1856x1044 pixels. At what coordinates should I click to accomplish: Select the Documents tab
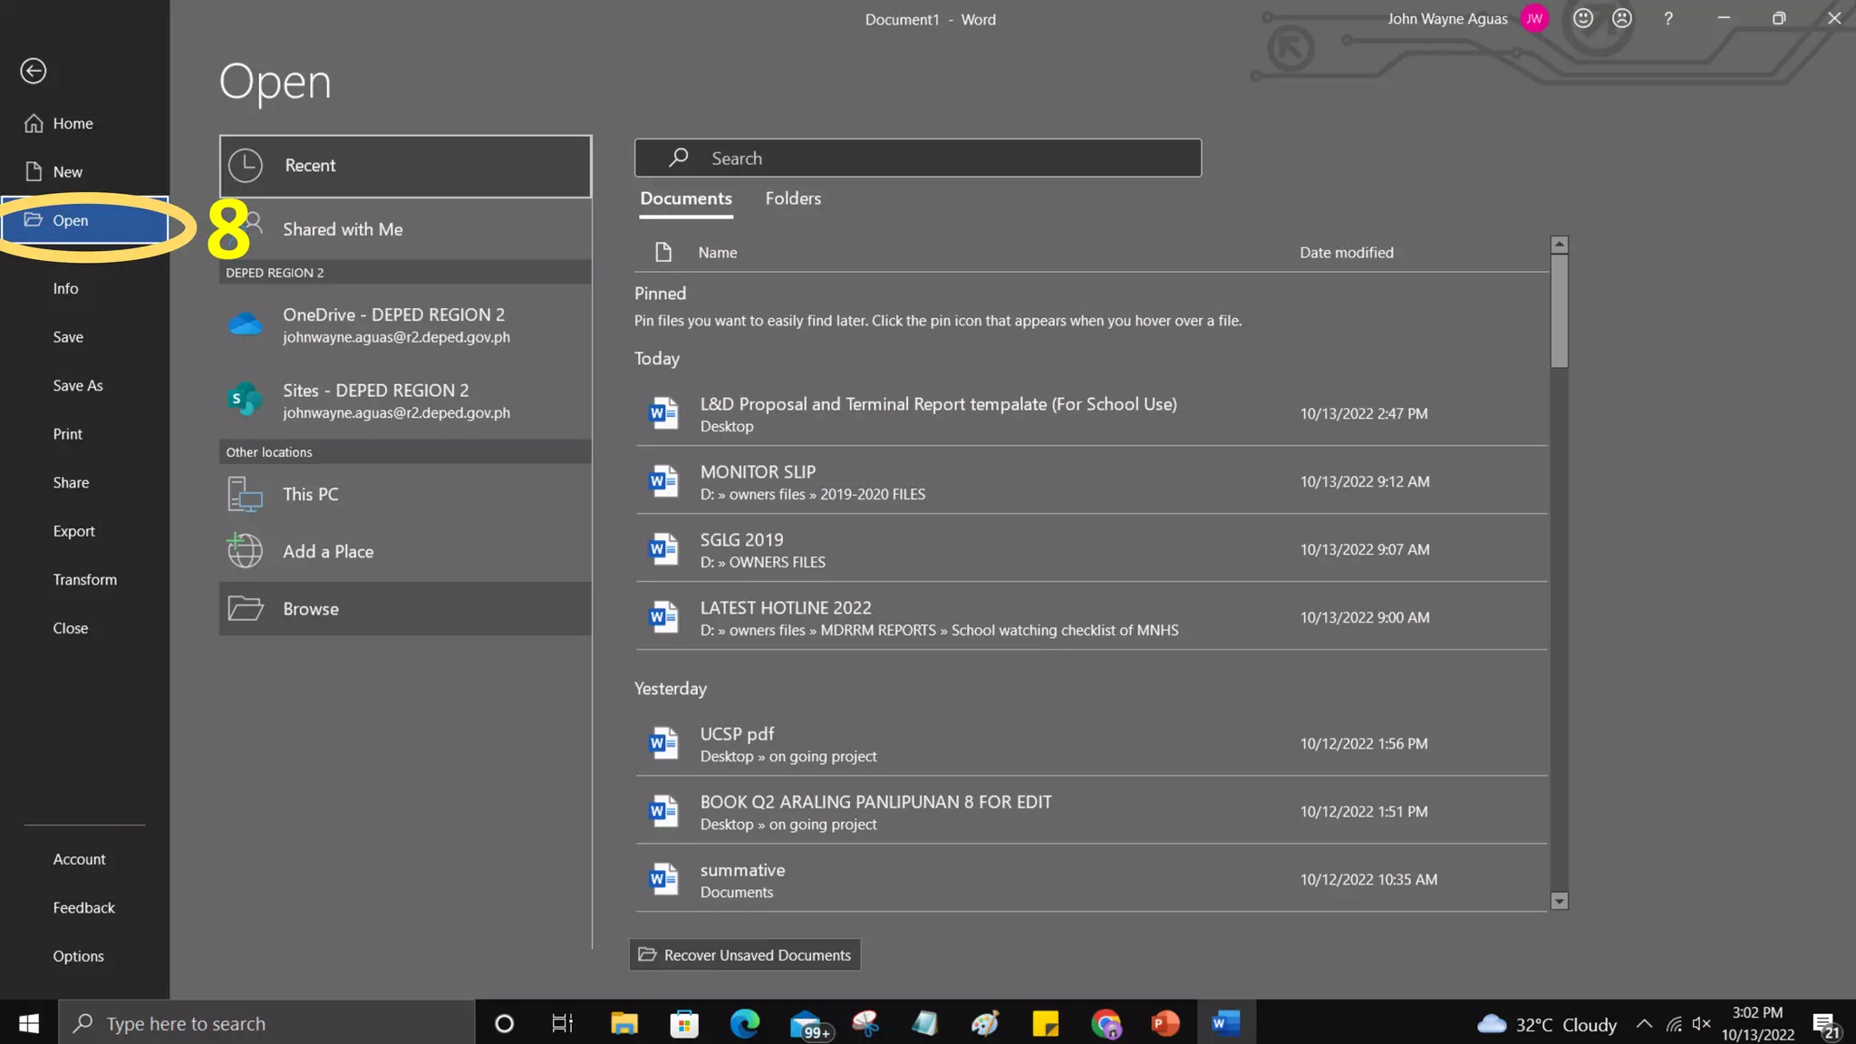click(x=686, y=198)
